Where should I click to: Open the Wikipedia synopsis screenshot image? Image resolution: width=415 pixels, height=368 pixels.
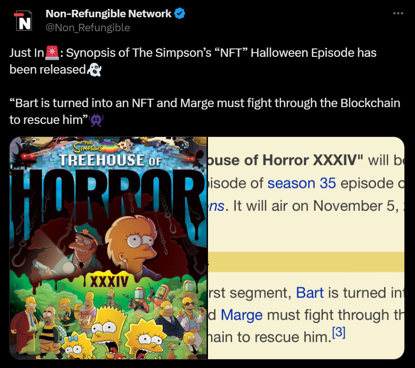click(x=306, y=248)
